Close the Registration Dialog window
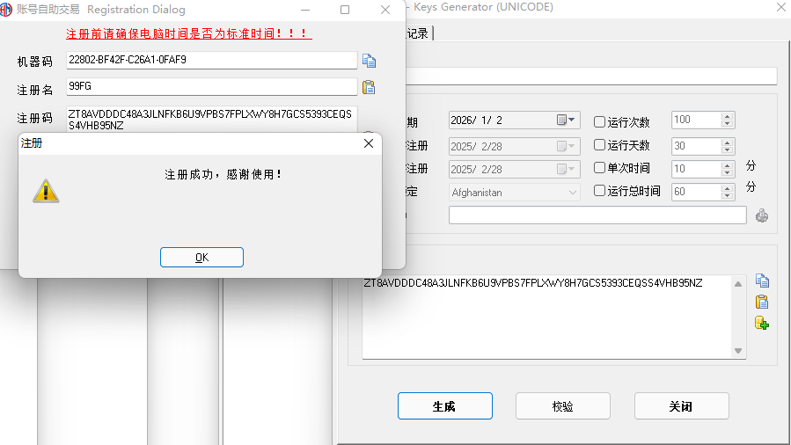The width and height of the screenshot is (791, 445). coord(385,10)
